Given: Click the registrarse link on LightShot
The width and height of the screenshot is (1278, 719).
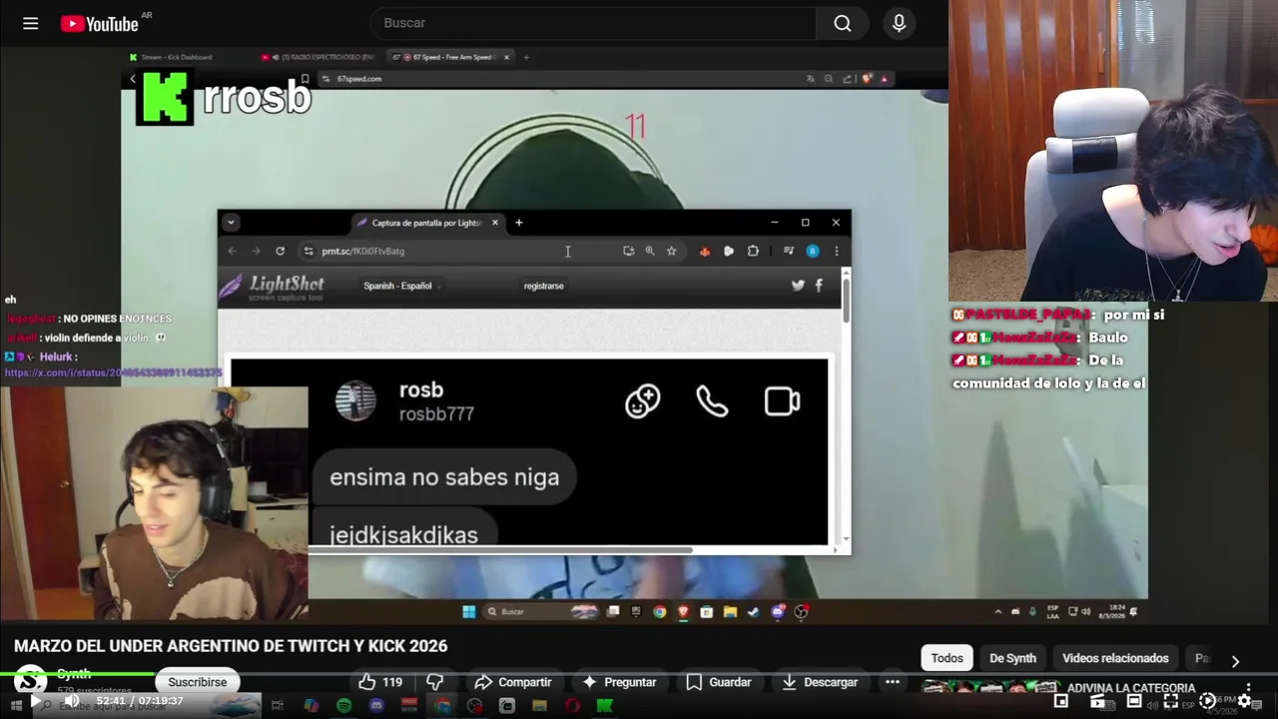Looking at the screenshot, I should [543, 286].
